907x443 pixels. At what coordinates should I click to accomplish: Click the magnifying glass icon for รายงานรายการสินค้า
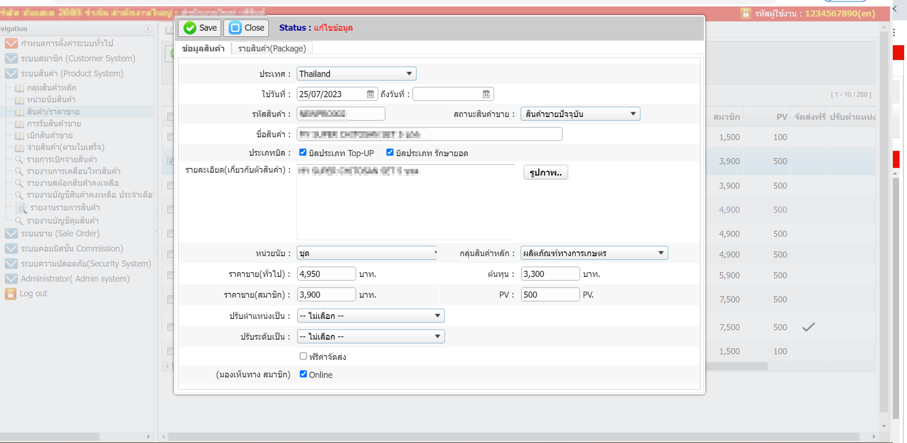click(22, 208)
